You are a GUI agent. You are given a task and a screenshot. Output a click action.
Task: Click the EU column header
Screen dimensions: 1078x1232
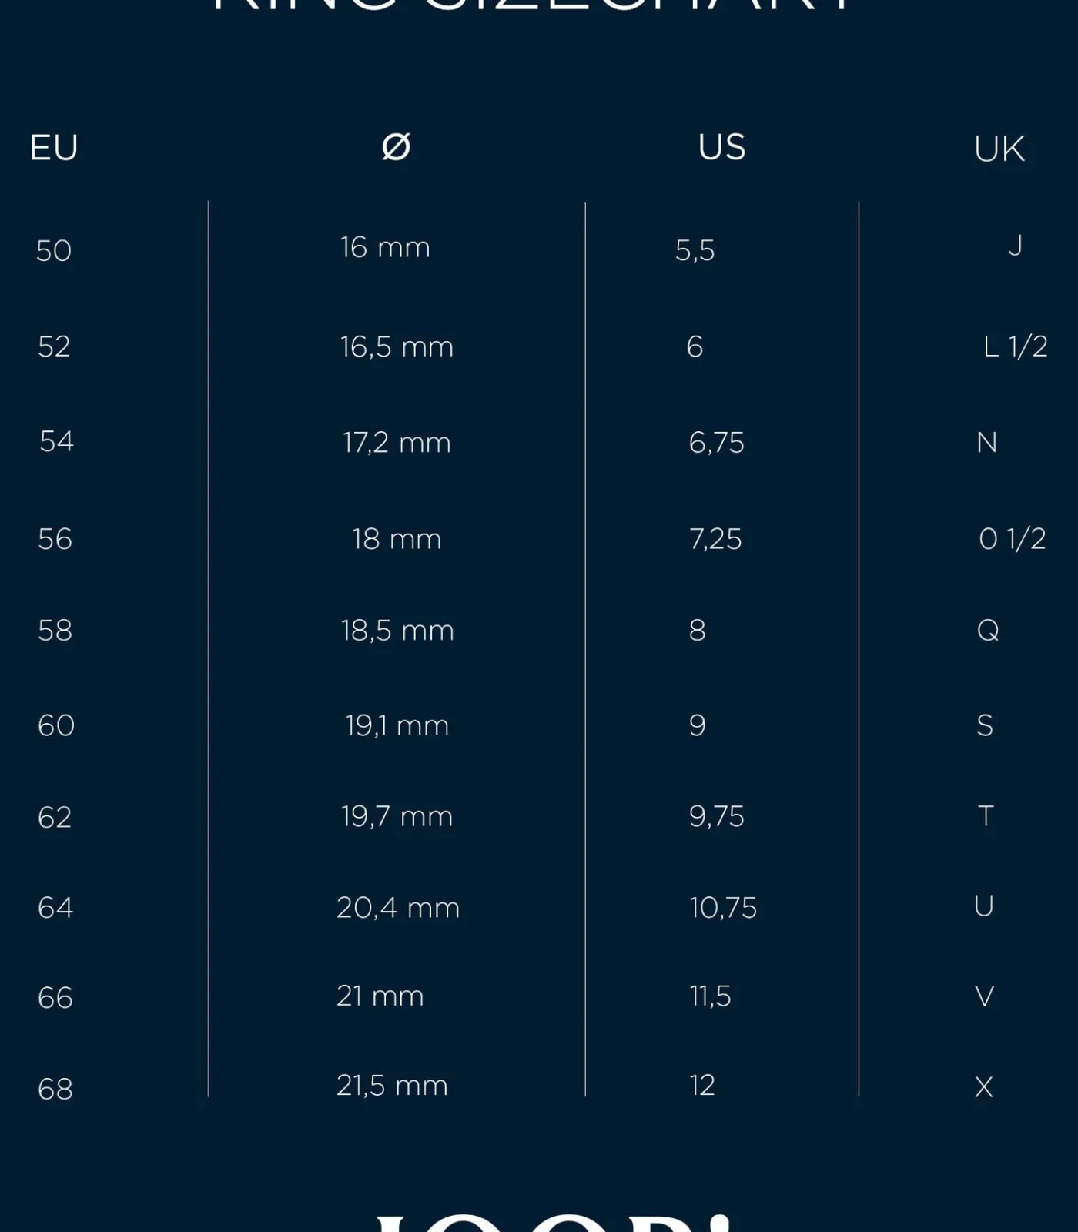pyautogui.click(x=54, y=147)
